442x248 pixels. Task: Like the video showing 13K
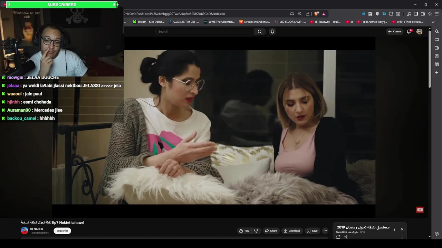pyautogui.click(x=244, y=231)
